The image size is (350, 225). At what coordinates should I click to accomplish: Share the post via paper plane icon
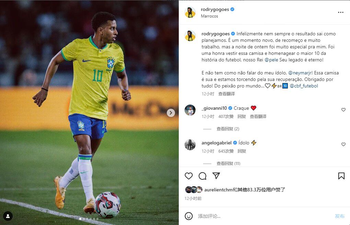(x=216, y=176)
